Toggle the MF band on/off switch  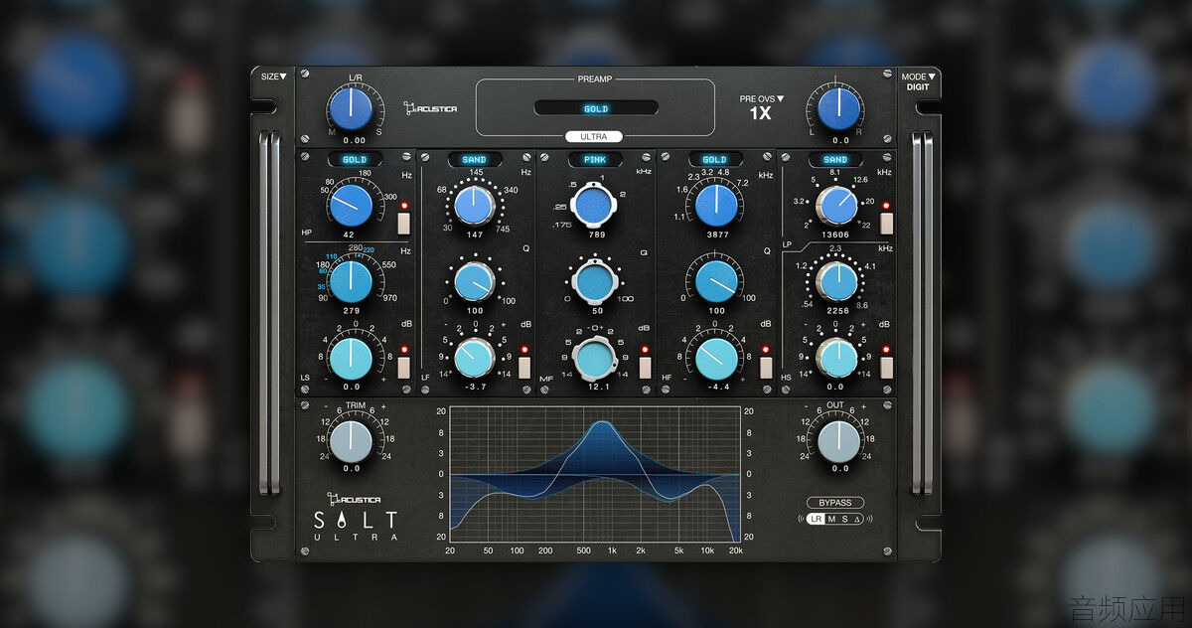click(645, 367)
